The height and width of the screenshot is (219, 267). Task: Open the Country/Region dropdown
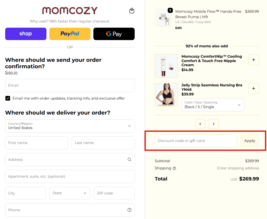(70, 126)
